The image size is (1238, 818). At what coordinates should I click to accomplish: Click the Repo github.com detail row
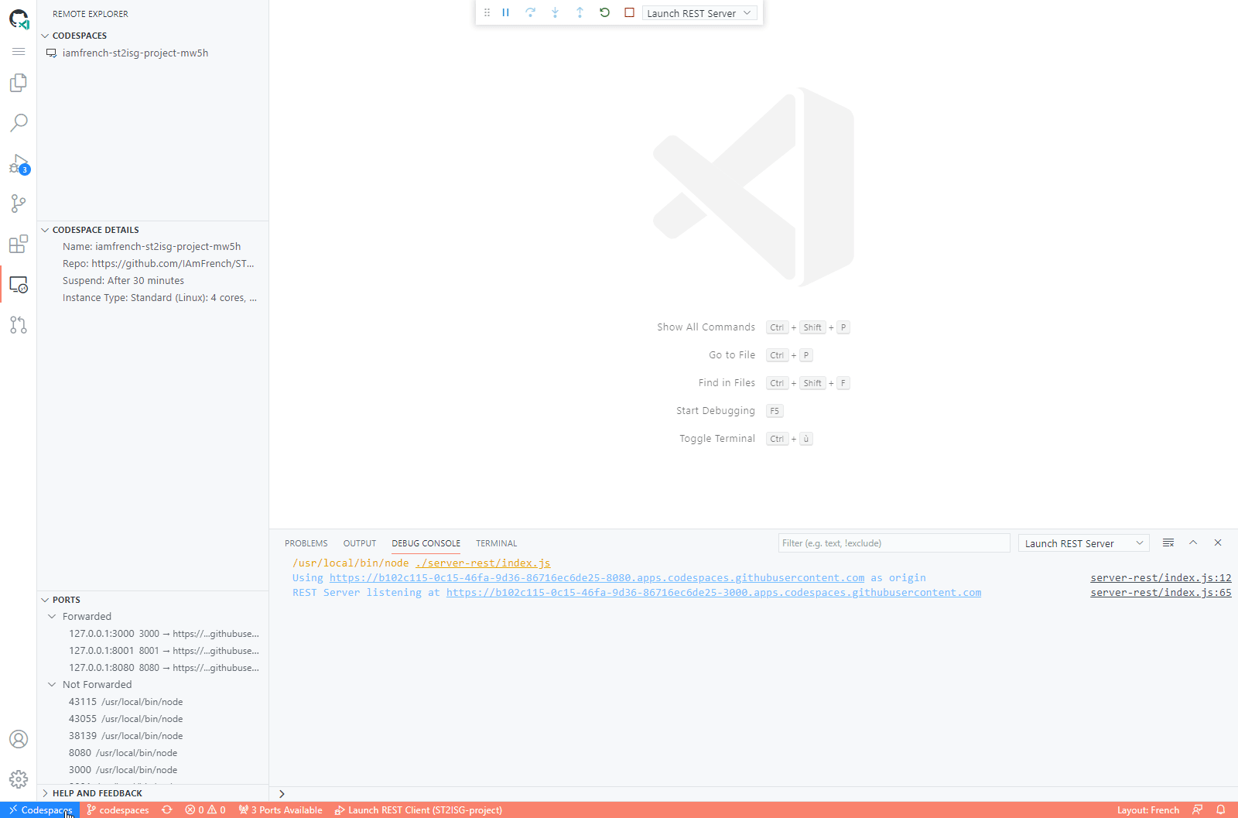pyautogui.click(x=152, y=264)
